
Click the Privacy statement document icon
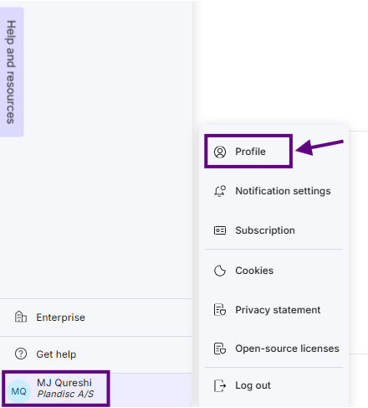click(220, 310)
